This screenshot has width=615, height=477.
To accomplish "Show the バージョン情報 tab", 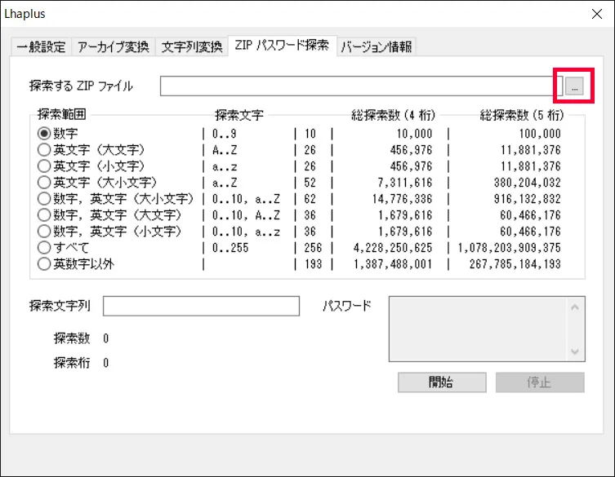I will coord(377,47).
